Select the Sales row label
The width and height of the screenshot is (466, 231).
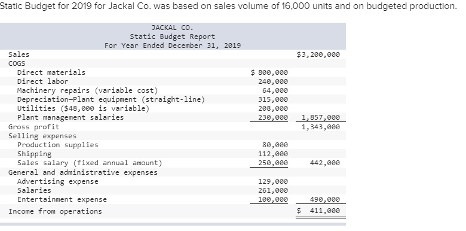coord(19,54)
